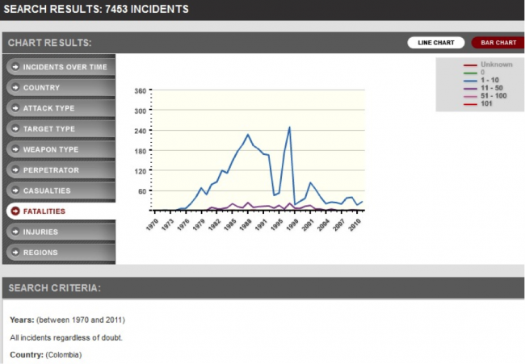
Task: Open the Regions chart
Action: [61, 253]
